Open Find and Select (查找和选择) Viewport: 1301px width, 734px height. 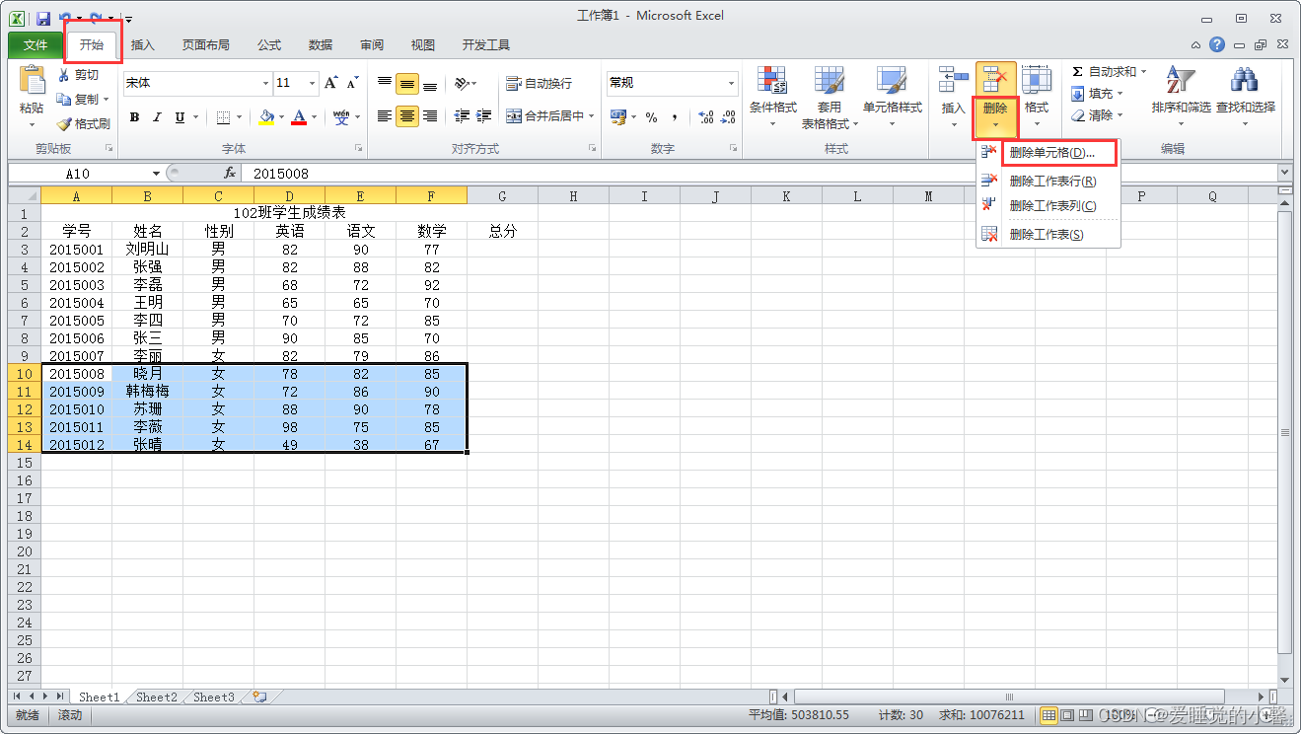pyautogui.click(x=1245, y=98)
